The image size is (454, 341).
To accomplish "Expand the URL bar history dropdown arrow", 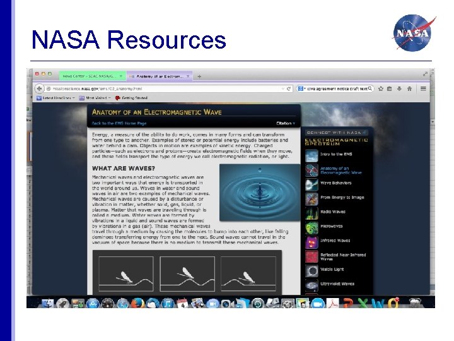I will [x=283, y=89].
